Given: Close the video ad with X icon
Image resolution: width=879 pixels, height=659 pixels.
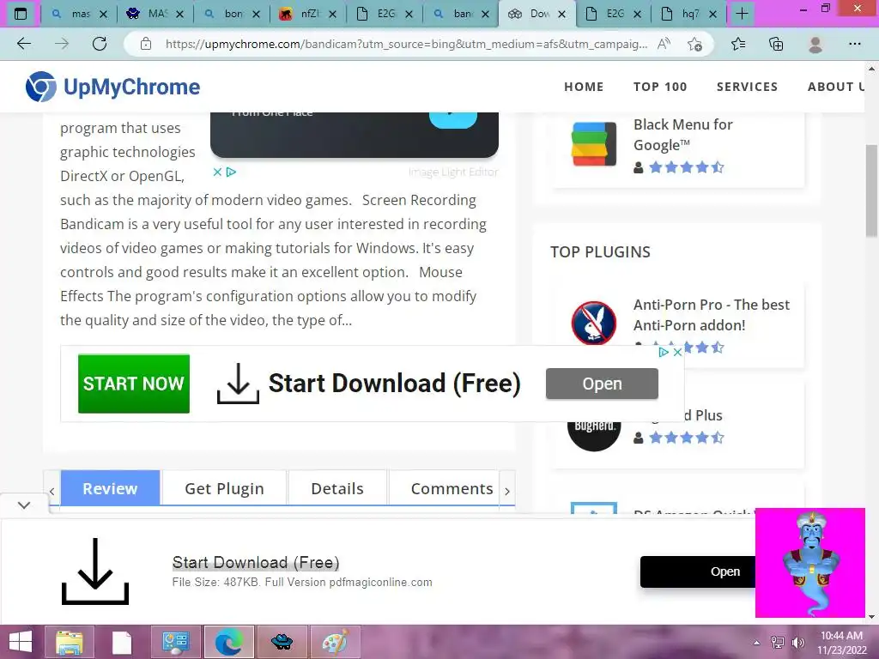Looking at the screenshot, I should click(x=217, y=172).
